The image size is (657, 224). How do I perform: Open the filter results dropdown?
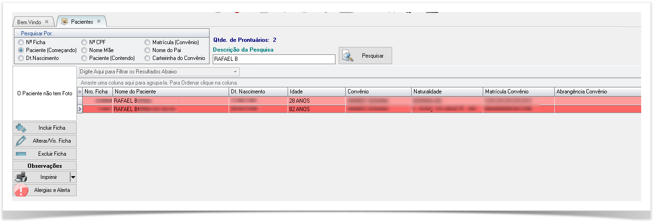pyautogui.click(x=236, y=72)
